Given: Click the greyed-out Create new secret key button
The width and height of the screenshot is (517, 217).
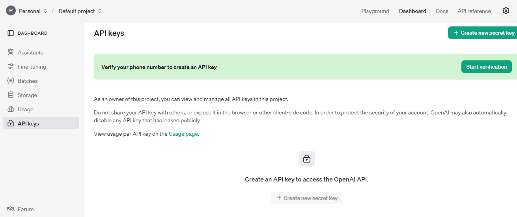Looking at the screenshot, I should pos(306,198).
